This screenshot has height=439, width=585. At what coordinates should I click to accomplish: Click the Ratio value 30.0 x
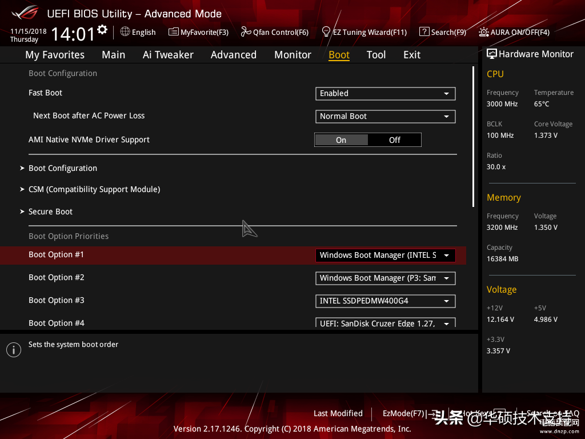tap(496, 167)
